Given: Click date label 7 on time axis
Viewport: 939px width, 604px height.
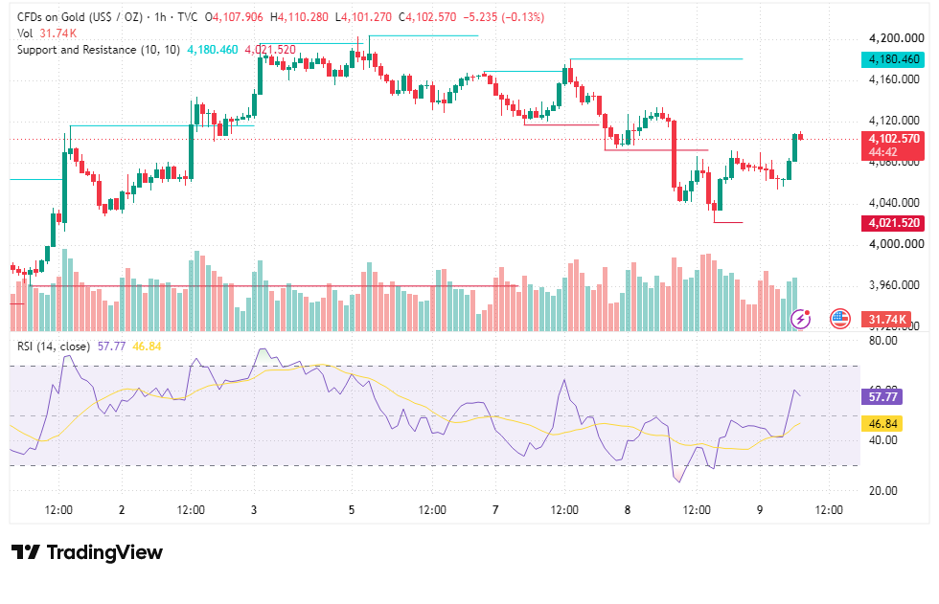Looking at the screenshot, I should click(495, 510).
